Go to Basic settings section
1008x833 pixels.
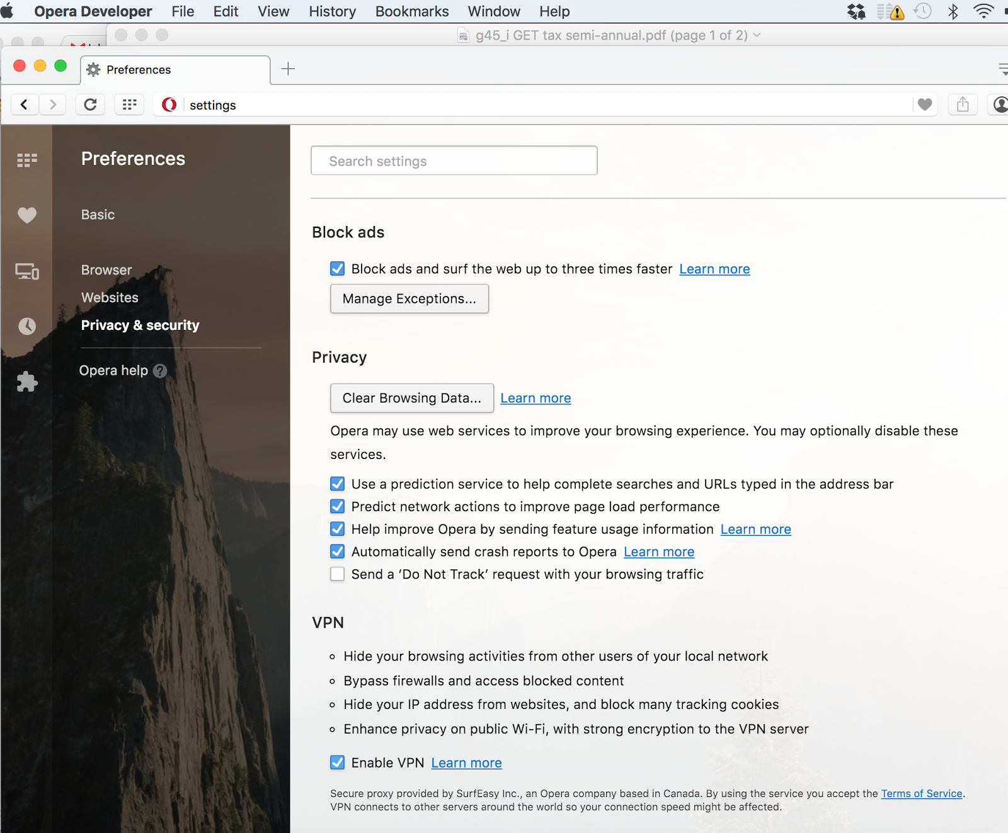coord(98,215)
